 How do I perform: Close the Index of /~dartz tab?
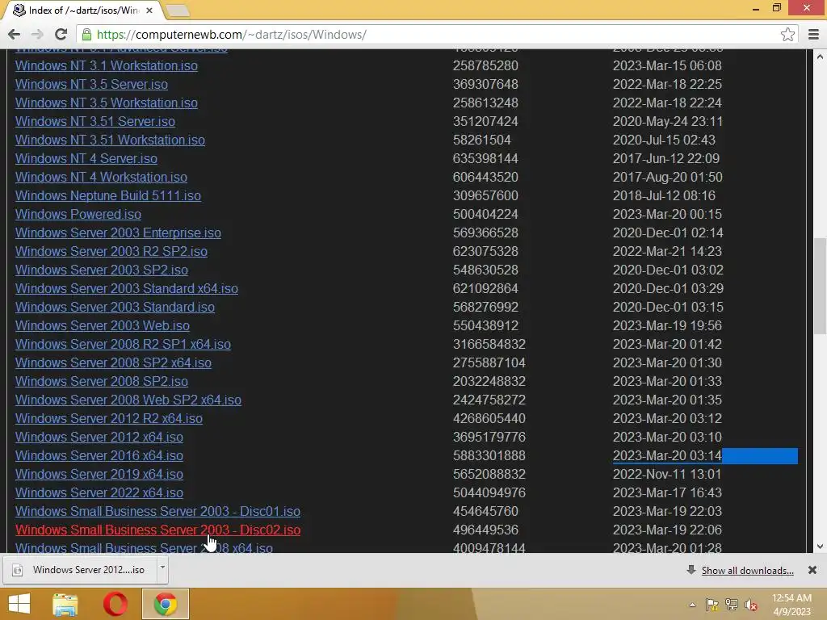pyautogui.click(x=149, y=10)
